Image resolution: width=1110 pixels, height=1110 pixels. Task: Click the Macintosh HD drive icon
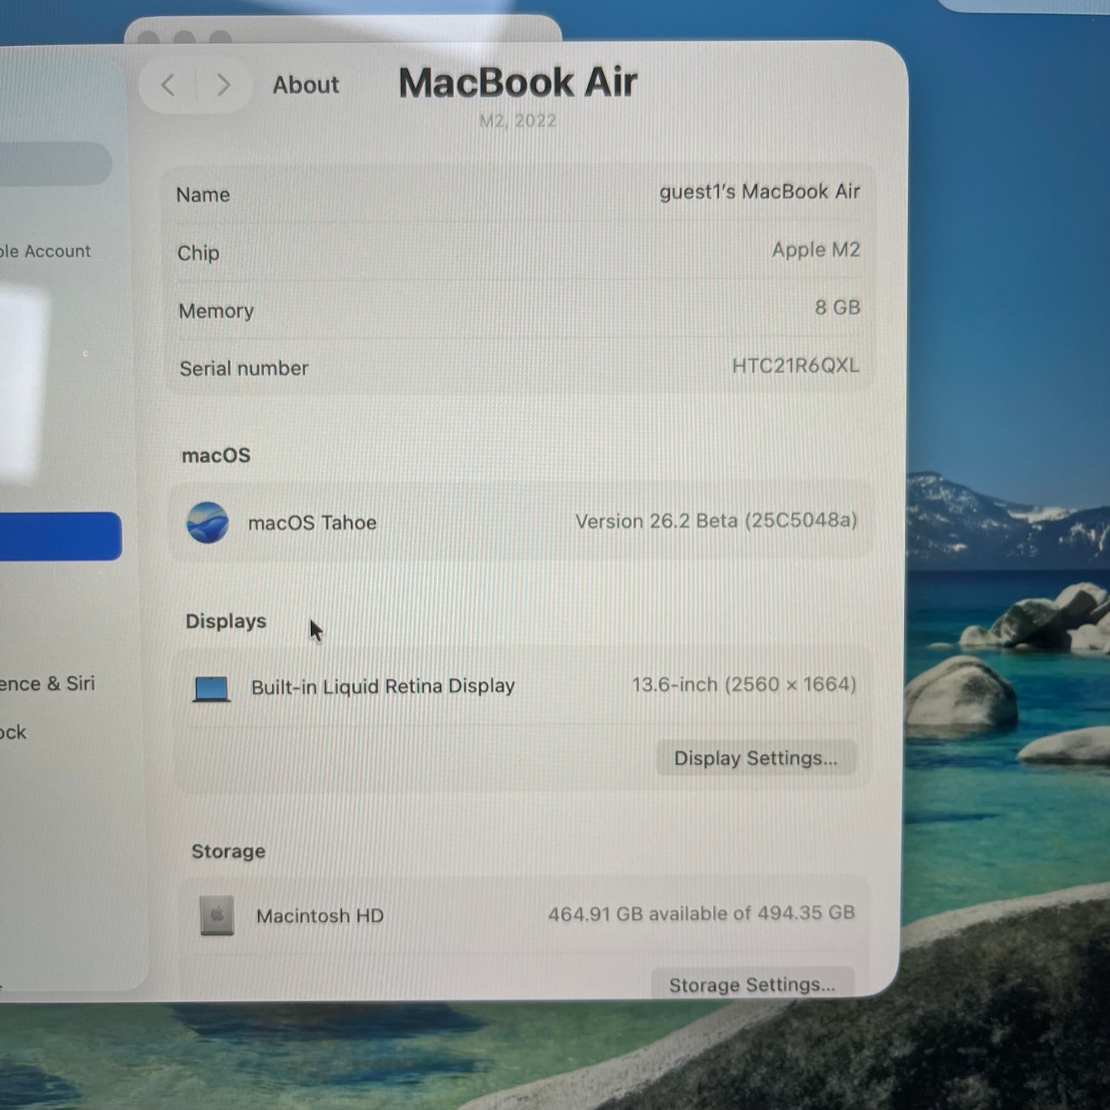click(x=216, y=916)
